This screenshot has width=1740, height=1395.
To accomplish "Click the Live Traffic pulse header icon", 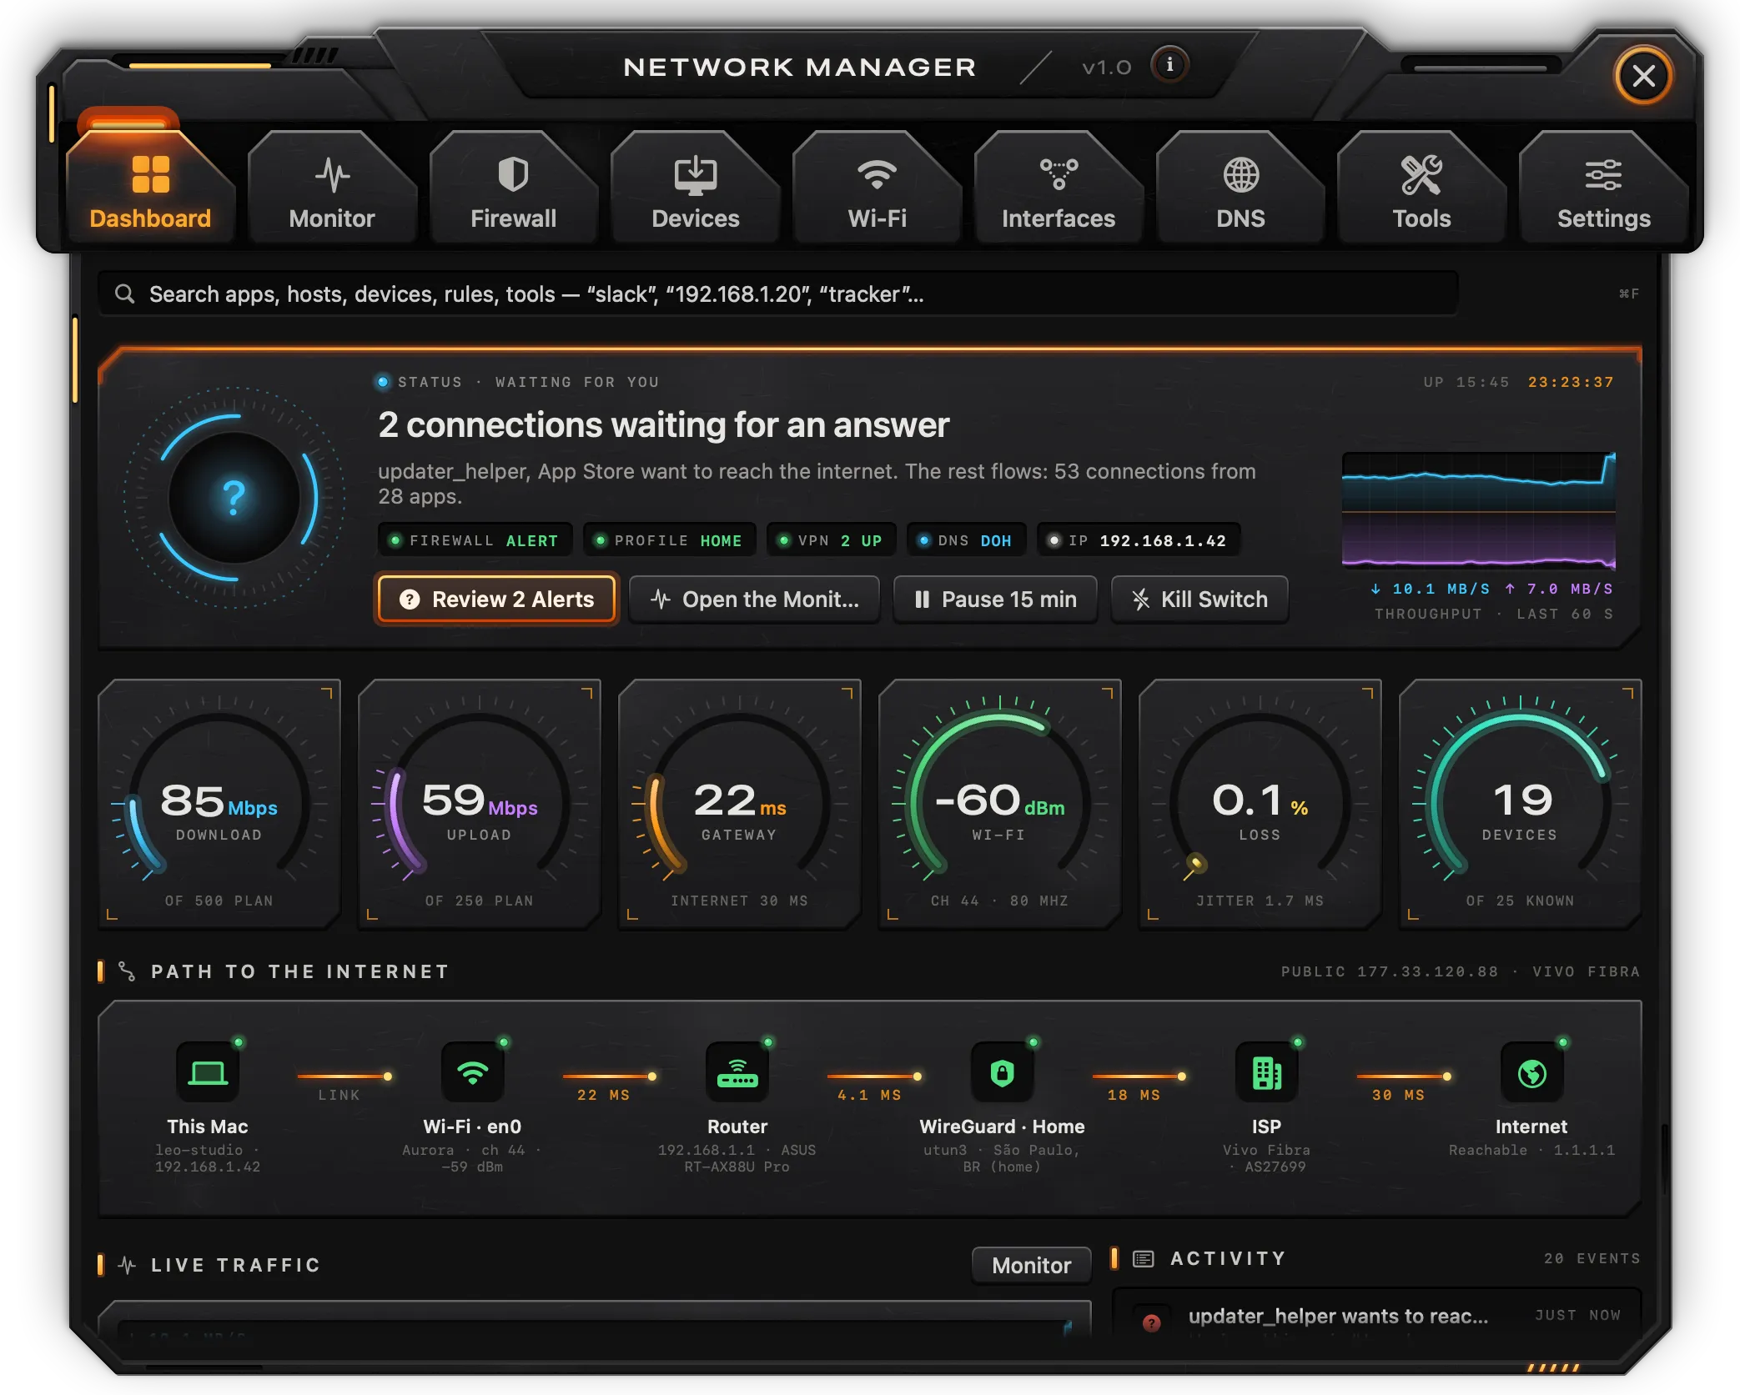I will pos(127,1265).
